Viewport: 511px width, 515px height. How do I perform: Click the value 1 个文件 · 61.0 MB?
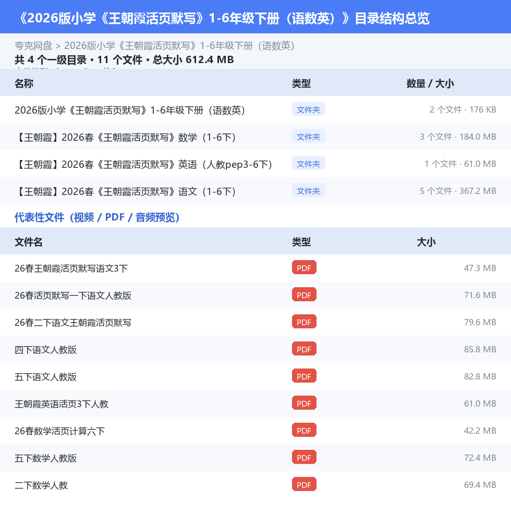460,164
